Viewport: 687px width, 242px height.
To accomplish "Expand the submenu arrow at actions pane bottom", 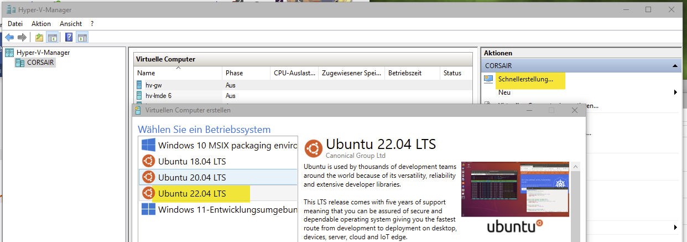I will 675,227.
